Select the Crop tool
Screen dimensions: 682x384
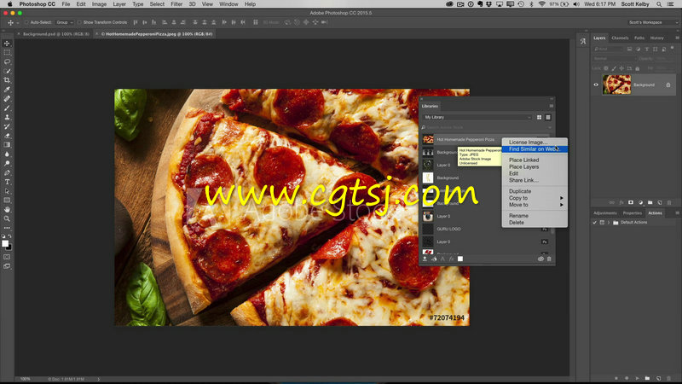pyautogui.click(x=7, y=80)
